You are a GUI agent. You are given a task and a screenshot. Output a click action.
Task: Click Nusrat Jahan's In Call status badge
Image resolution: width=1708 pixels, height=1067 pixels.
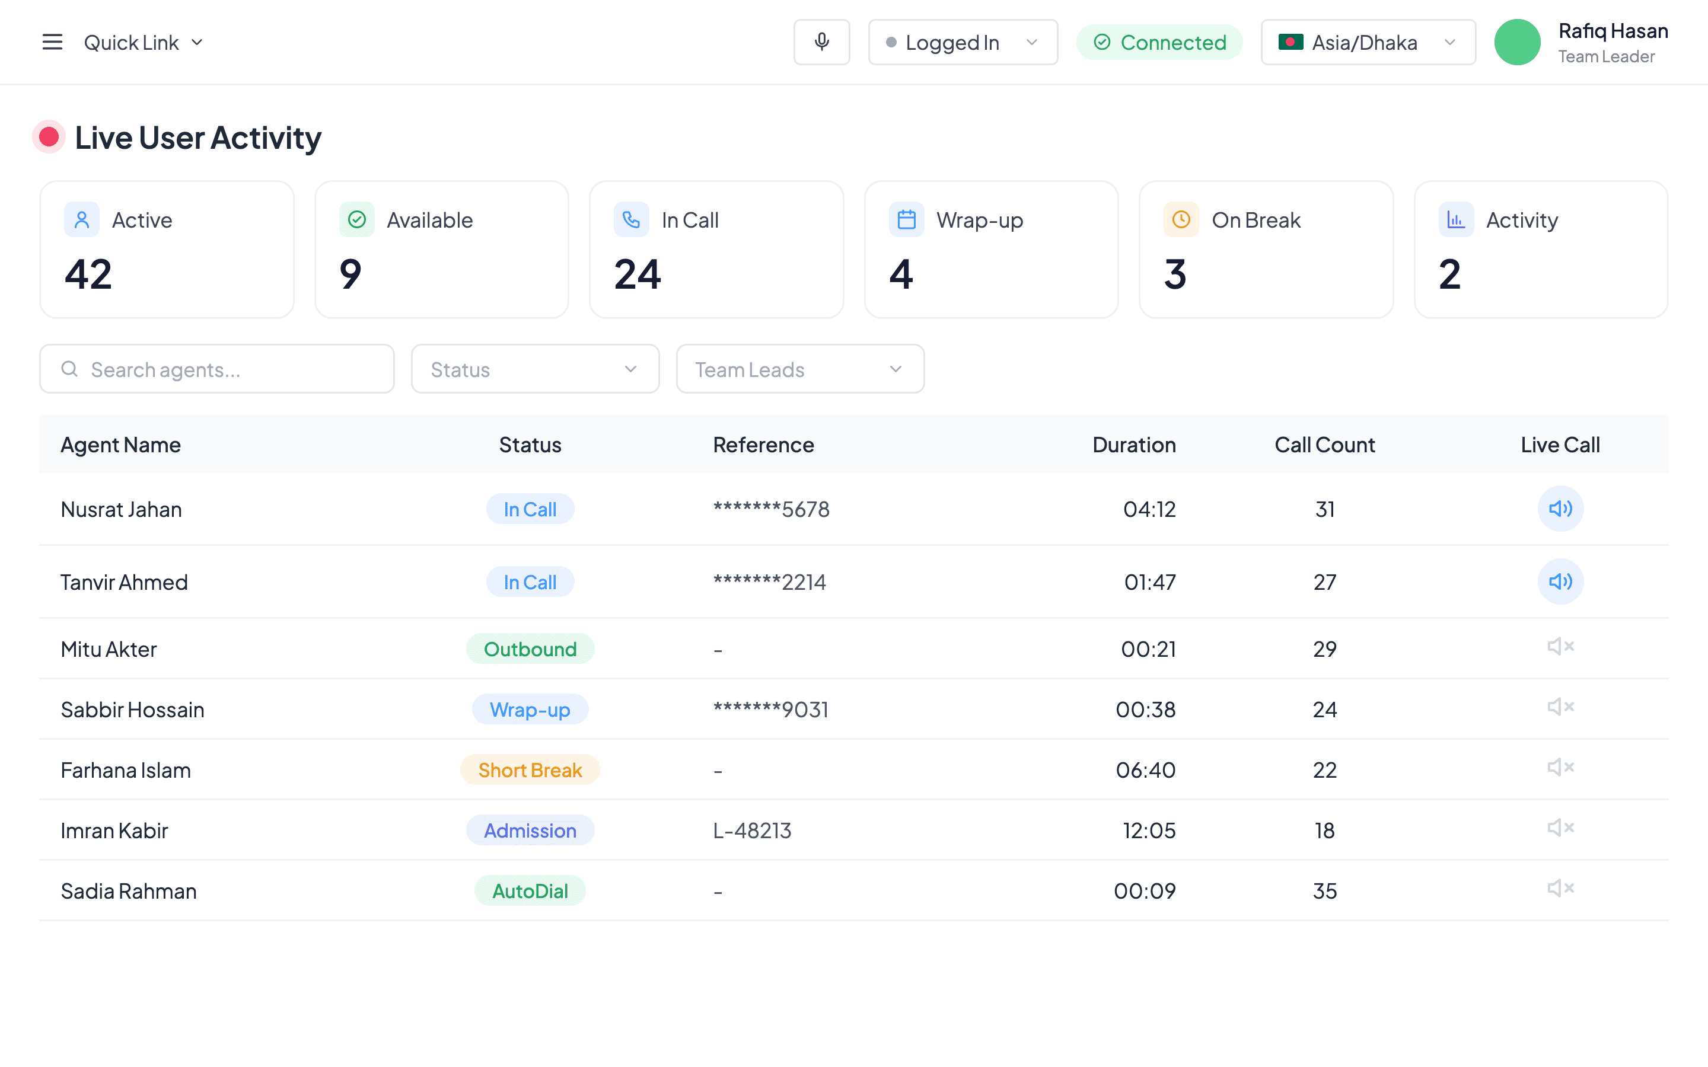(x=530, y=509)
